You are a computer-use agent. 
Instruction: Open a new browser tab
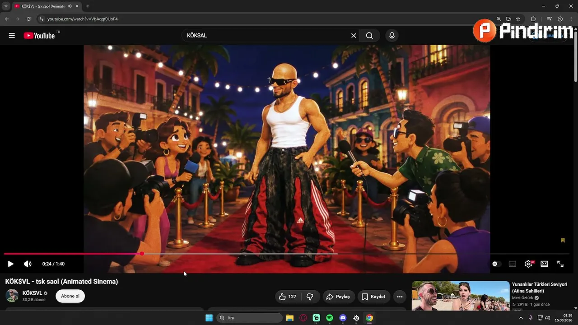(x=88, y=6)
